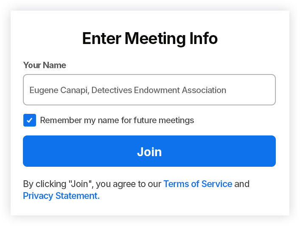Image resolution: width=300 pixels, height=226 pixels.
Task: Click the Your Name input field
Action: click(149, 90)
